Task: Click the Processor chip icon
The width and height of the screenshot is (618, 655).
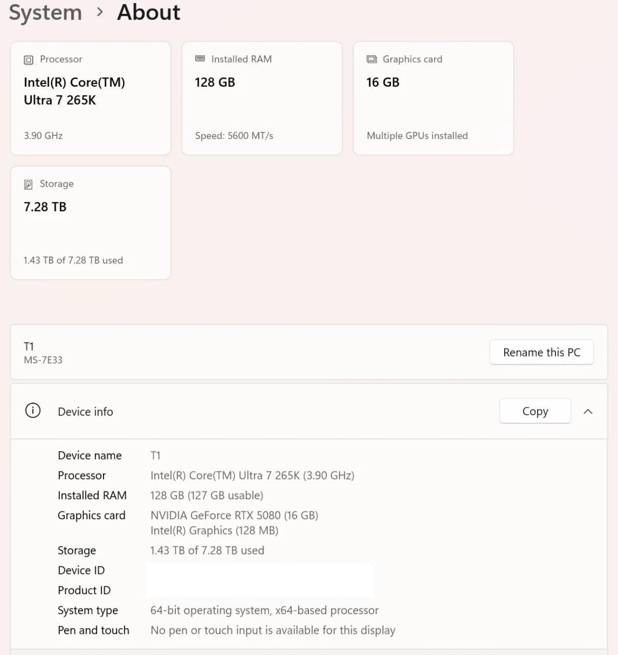Action: tap(29, 60)
